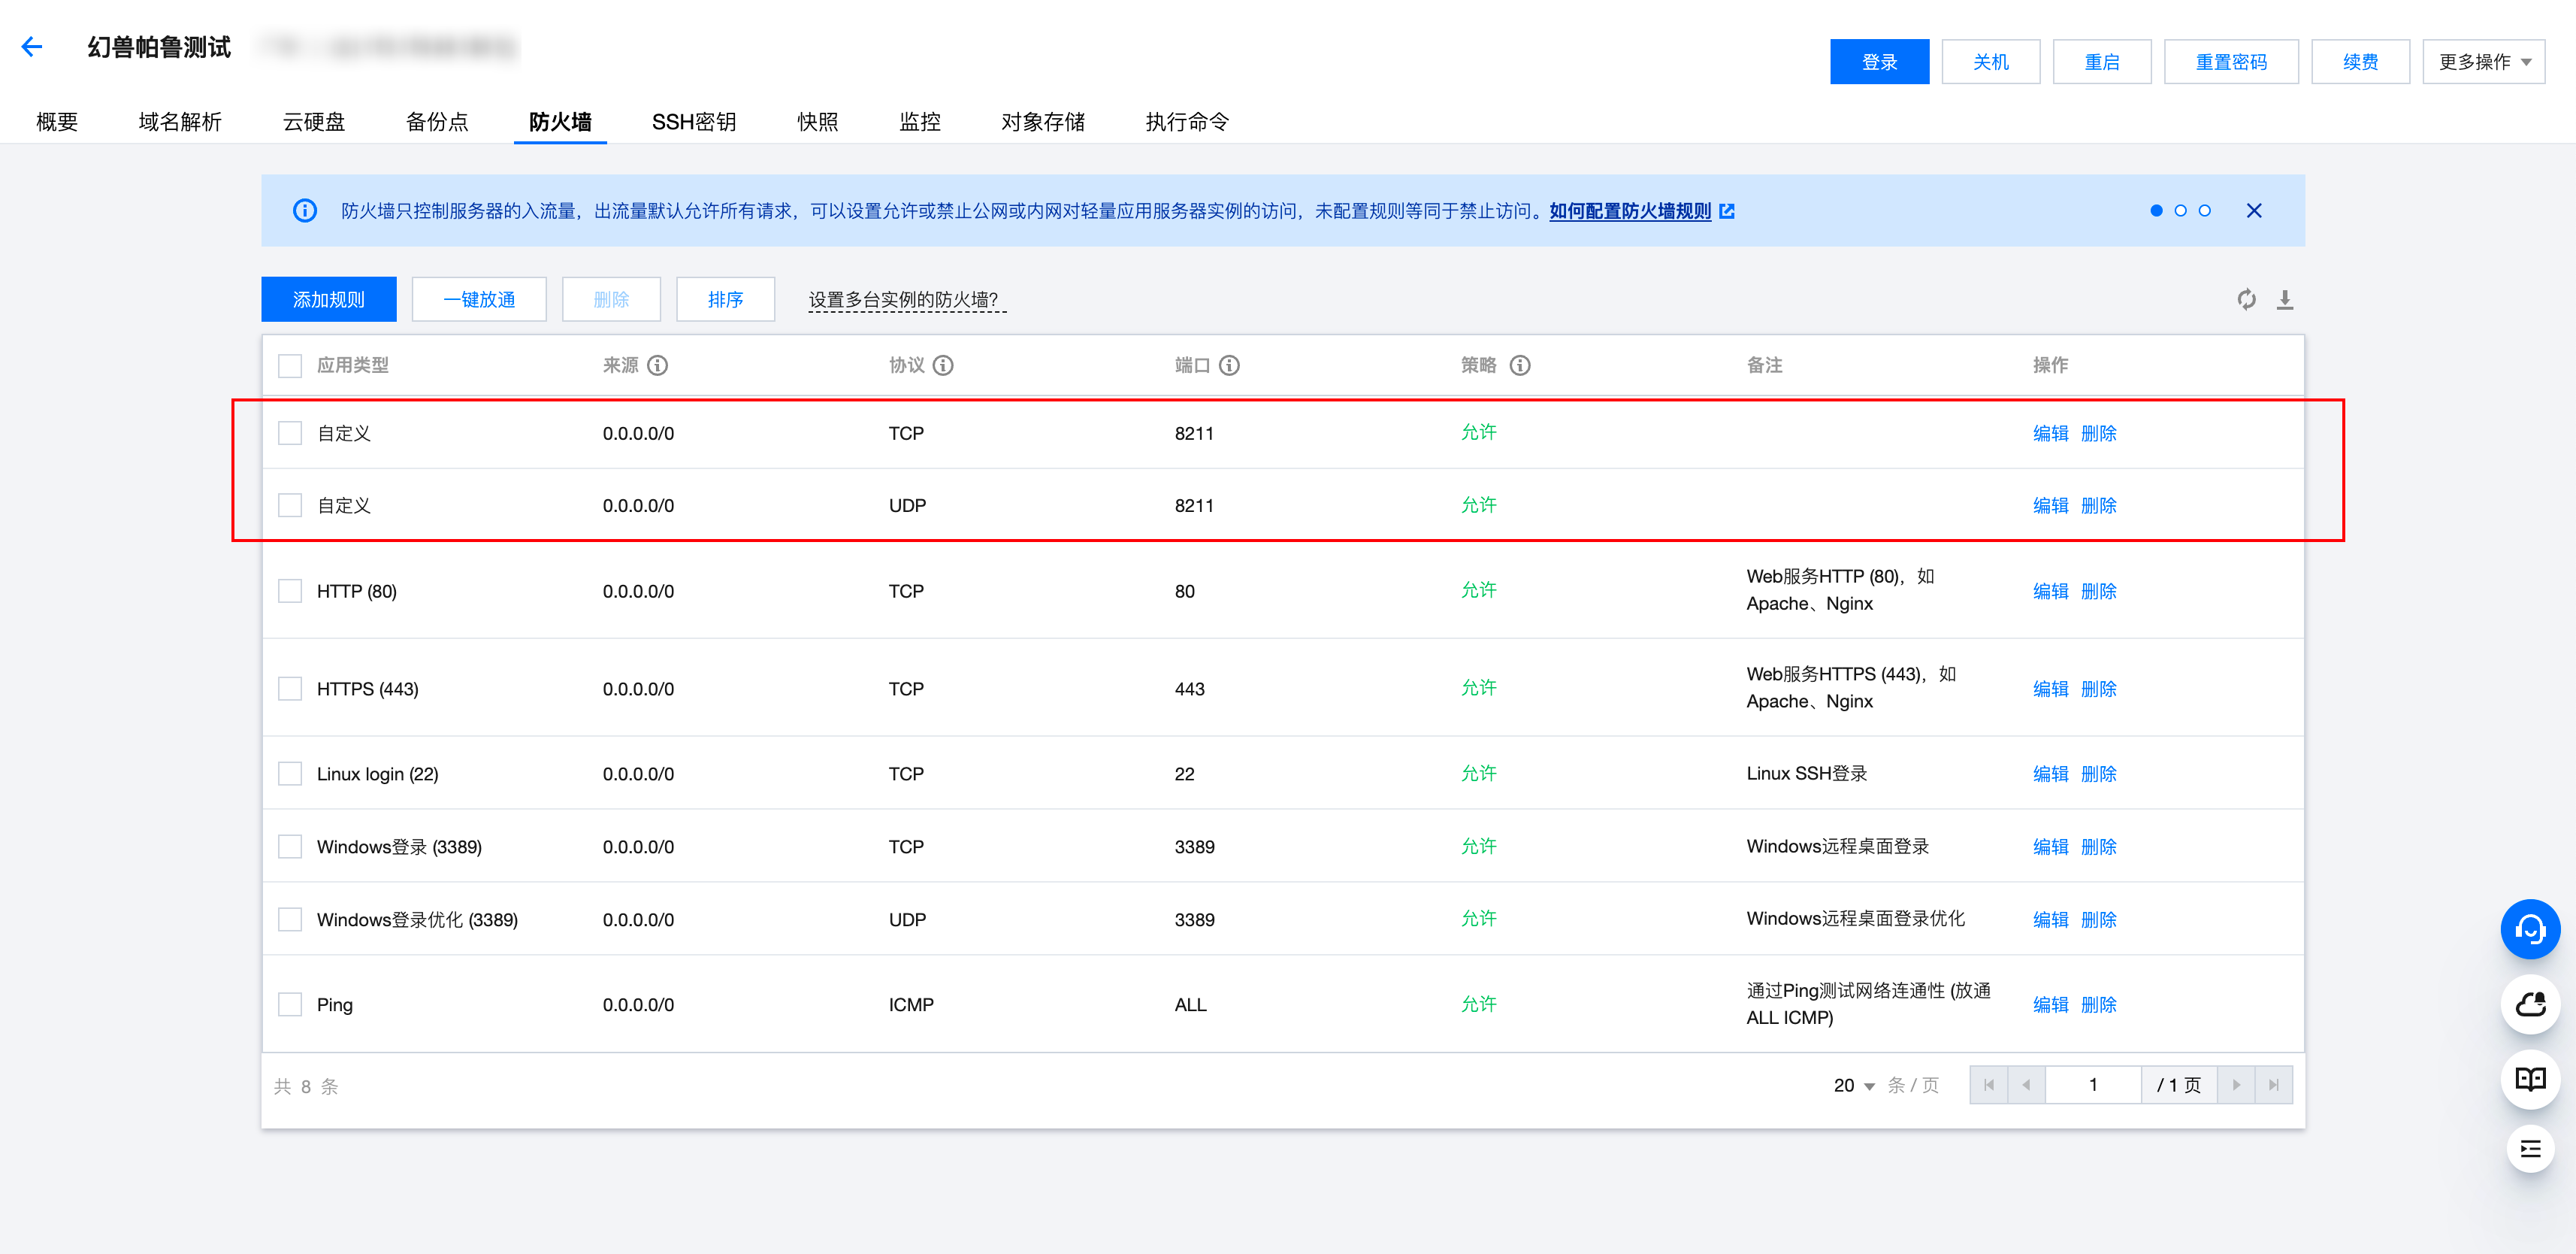
Task: Toggle the select-all header checkbox
Action: click(x=290, y=365)
